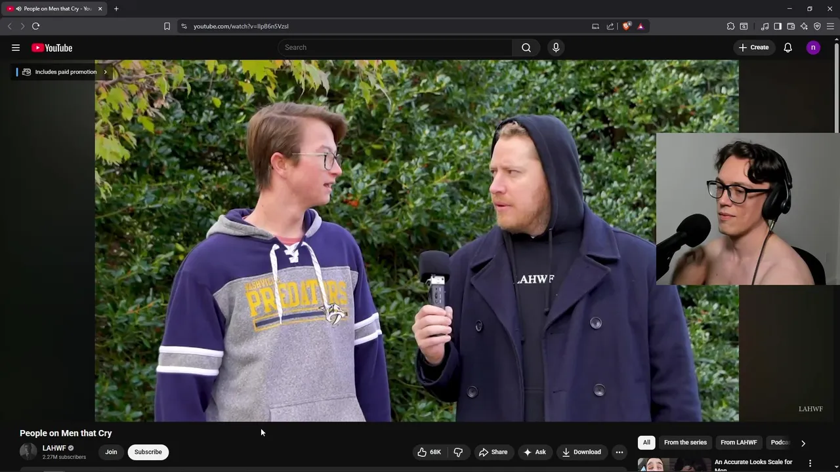Click the Share button
The image size is (840, 472).
click(493, 452)
